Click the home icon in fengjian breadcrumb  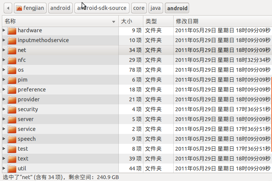point(19,8)
